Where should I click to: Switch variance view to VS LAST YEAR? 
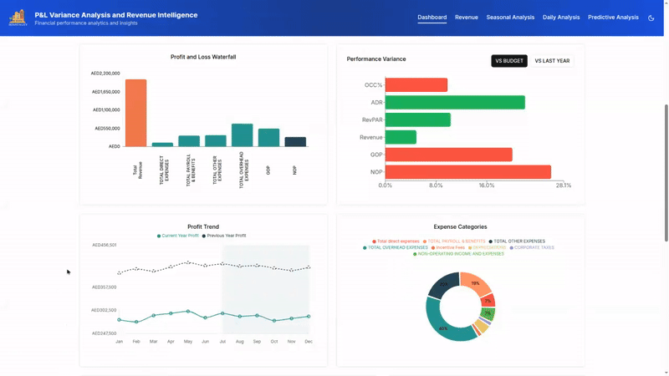click(552, 61)
